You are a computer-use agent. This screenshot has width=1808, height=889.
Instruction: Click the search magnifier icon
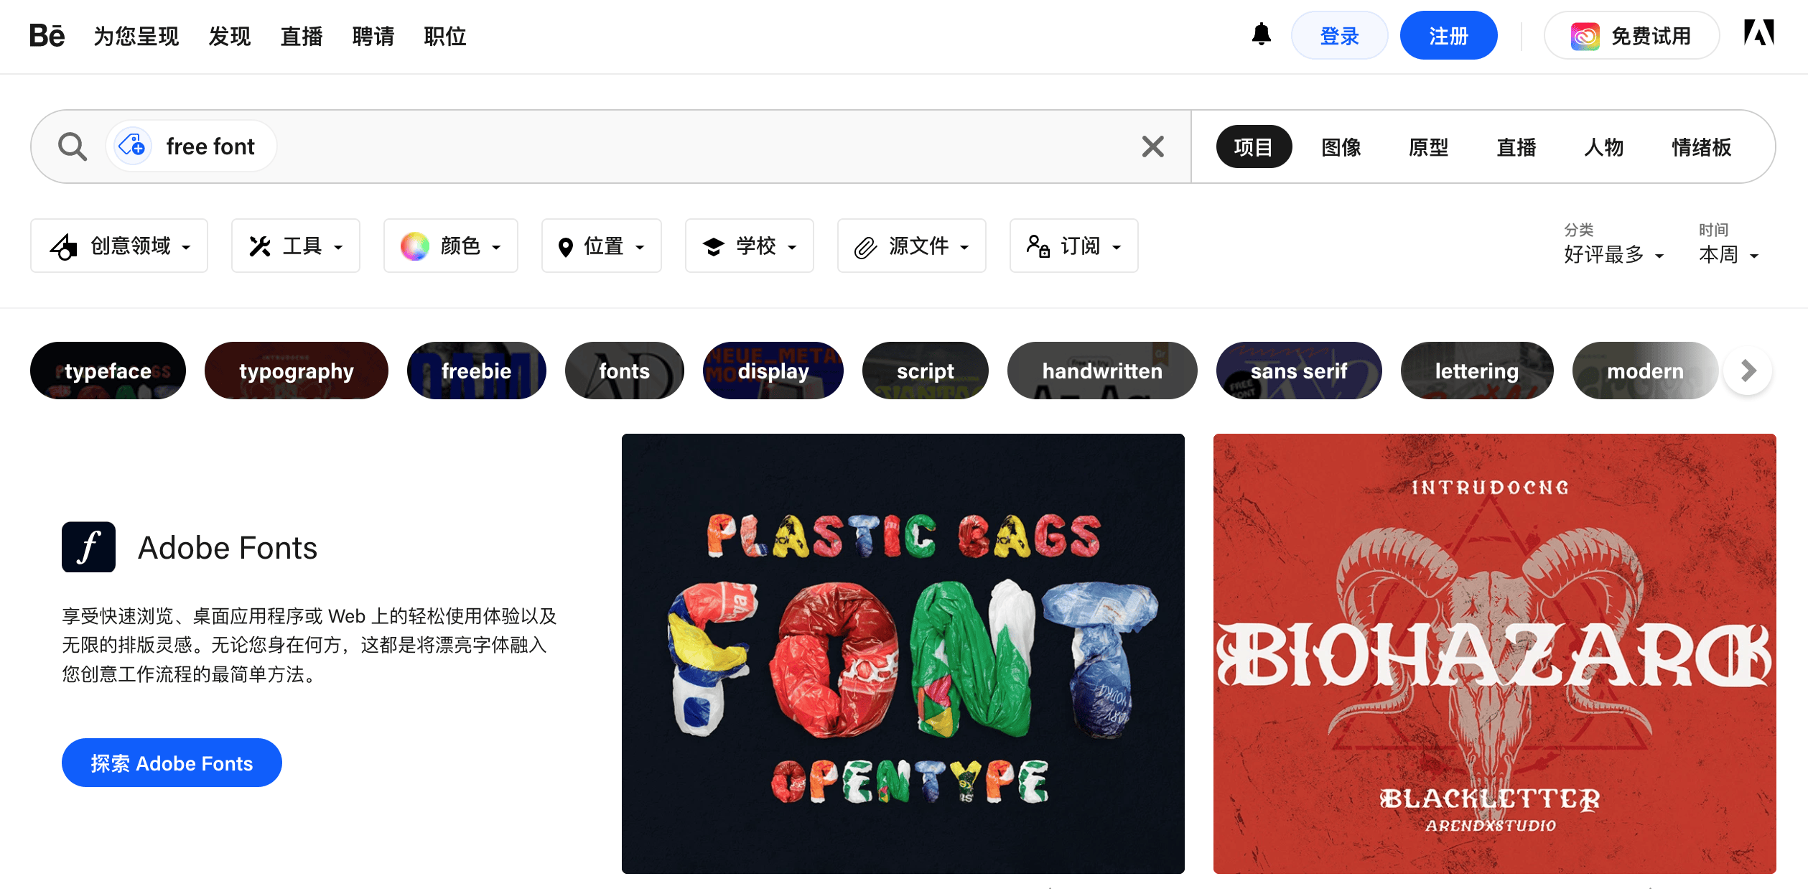pyautogui.click(x=73, y=146)
